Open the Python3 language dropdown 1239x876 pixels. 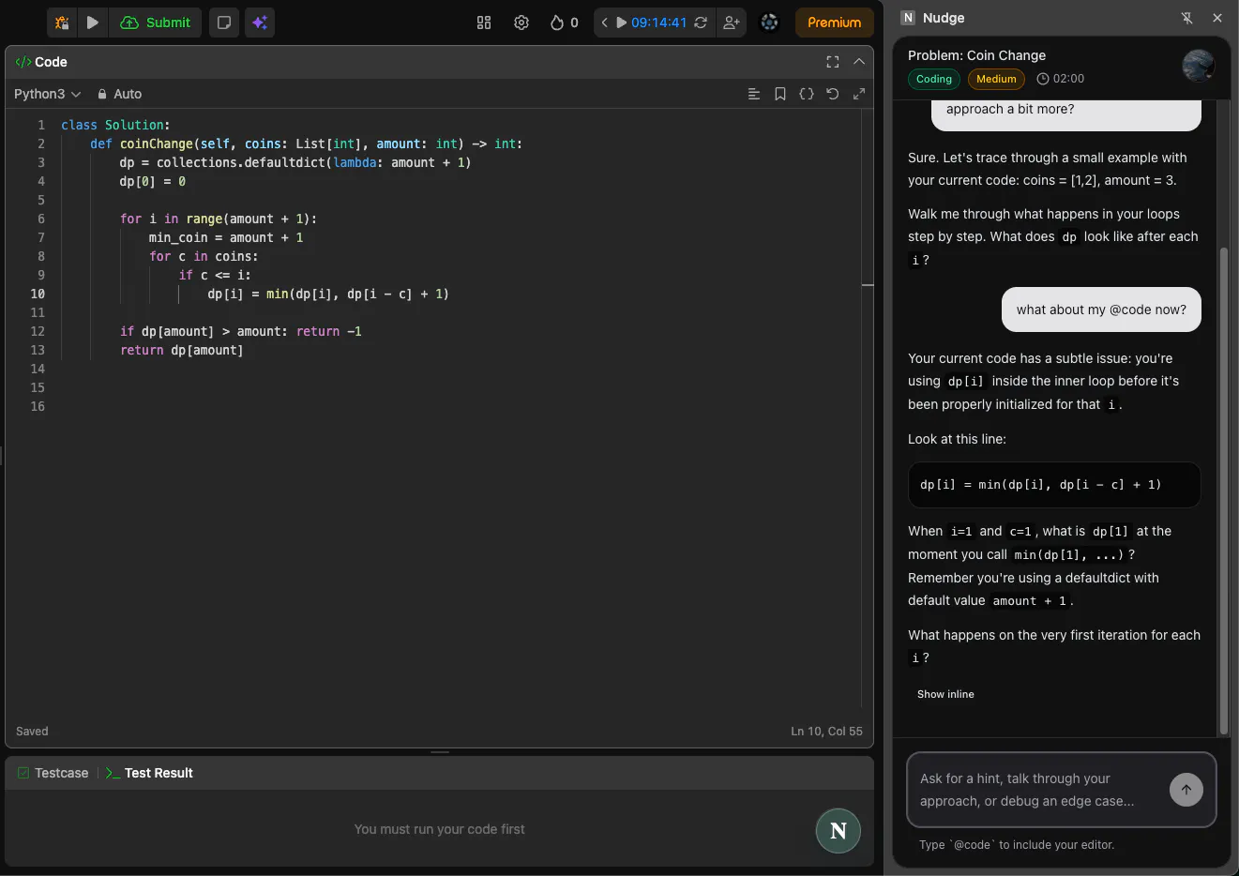[x=48, y=94]
